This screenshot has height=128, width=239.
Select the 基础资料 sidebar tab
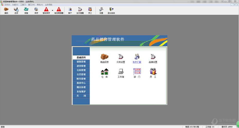pyautogui.click(x=81, y=57)
